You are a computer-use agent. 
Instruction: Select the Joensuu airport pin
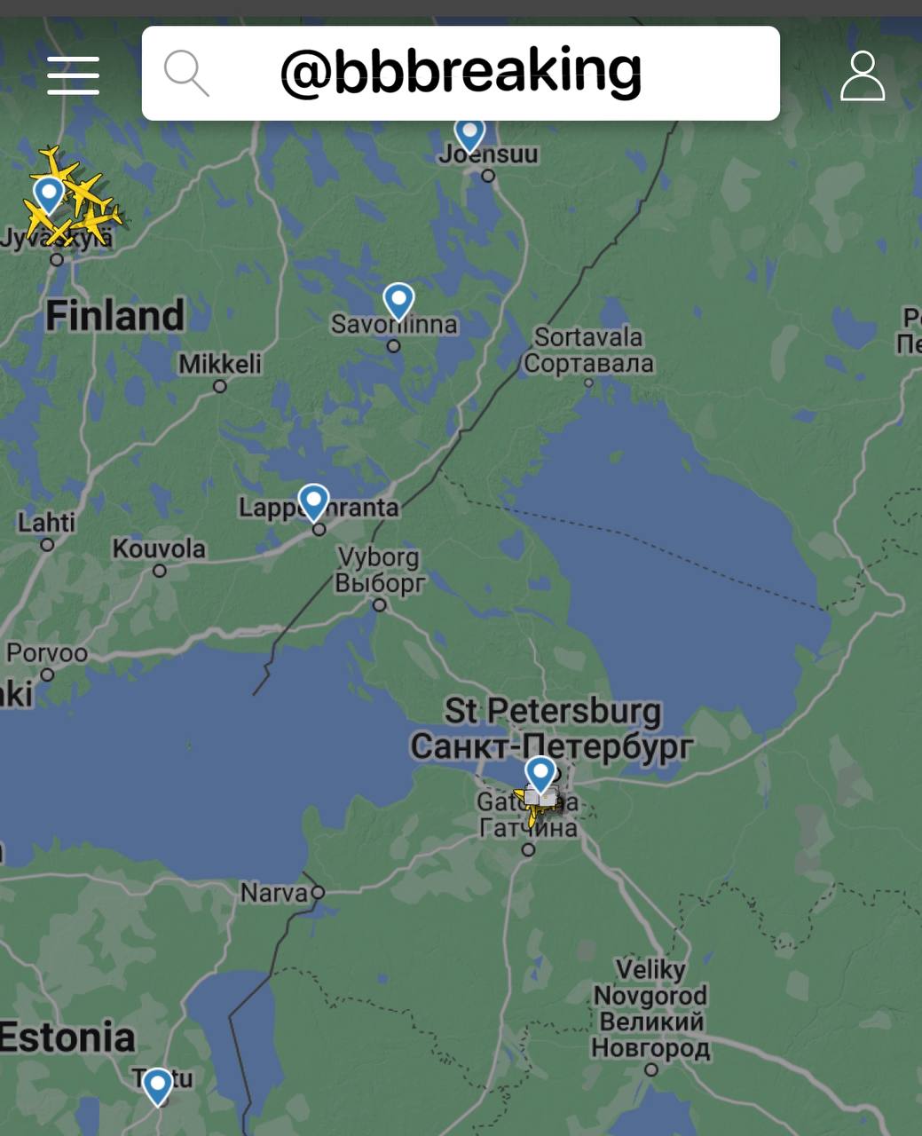click(469, 135)
